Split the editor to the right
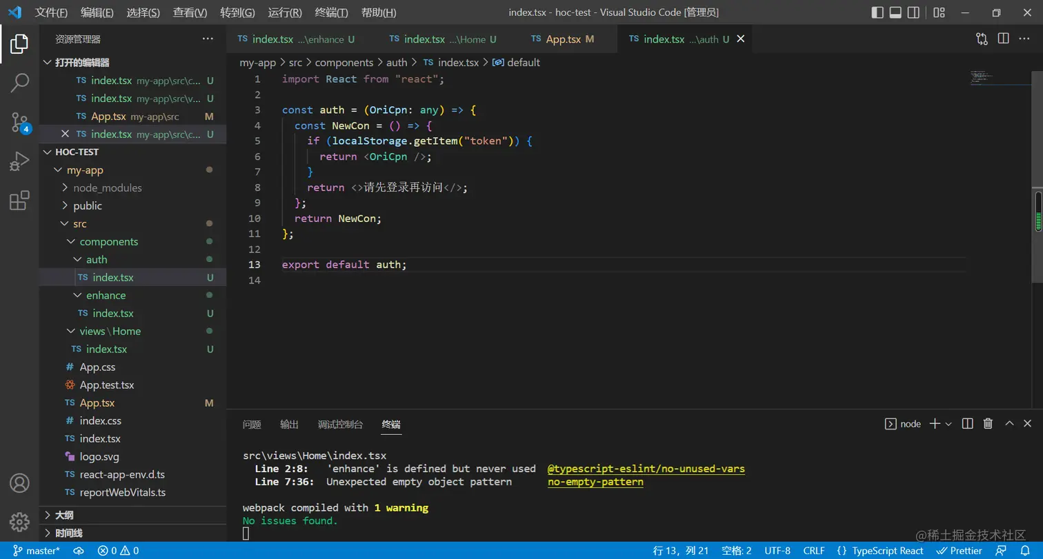Image resolution: width=1043 pixels, height=559 pixels. tap(1003, 39)
